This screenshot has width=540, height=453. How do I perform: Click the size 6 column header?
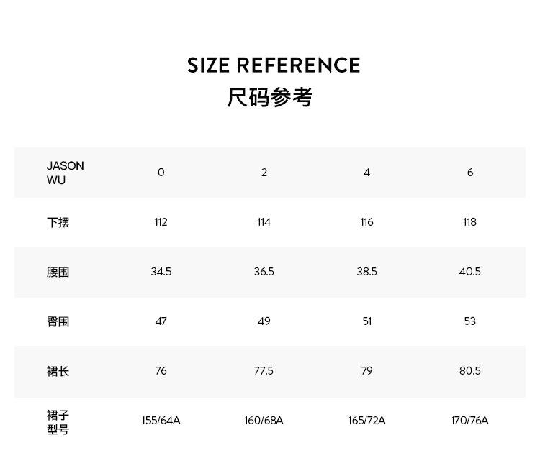tap(470, 173)
